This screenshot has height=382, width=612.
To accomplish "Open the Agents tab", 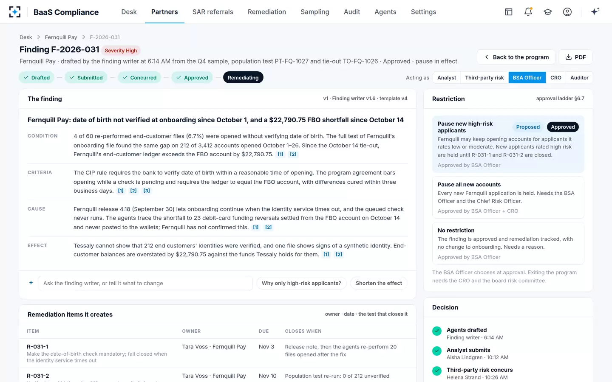I will (x=385, y=12).
